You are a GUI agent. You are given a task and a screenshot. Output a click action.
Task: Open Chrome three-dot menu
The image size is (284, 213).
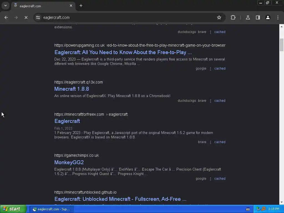[x=278, y=17]
